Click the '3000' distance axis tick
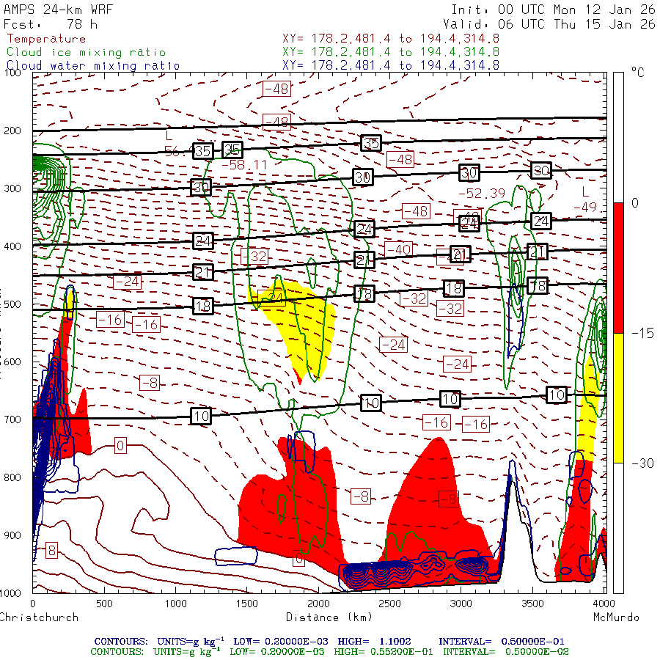Image resolution: width=660 pixels, height=660 pixels. point(461,604)
